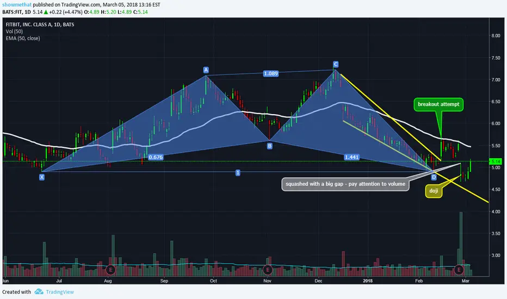Click the 6.00 price axis label
Viewport: 507px width, 299px height.
496,123
